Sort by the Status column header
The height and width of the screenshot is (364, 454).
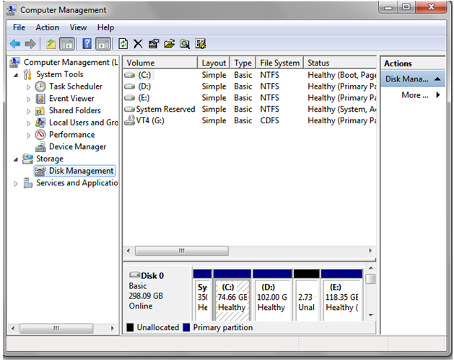(x=340, y=63)
